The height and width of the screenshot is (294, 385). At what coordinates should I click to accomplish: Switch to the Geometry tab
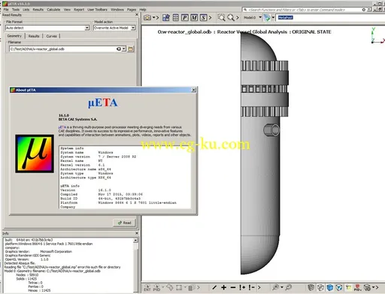[14, 36]
